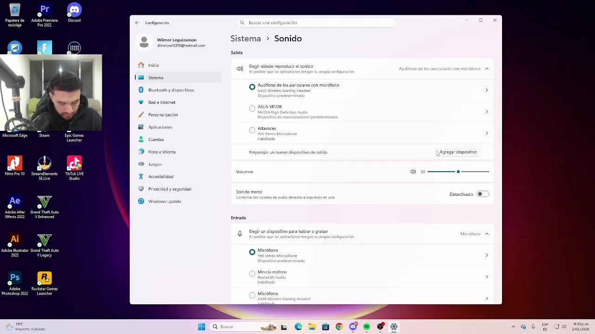Launch Adobe Premiere Pro 2022 desktop shortcut
Screen dimensions: 595x334
pyautogui.click(x=45, y=15)
